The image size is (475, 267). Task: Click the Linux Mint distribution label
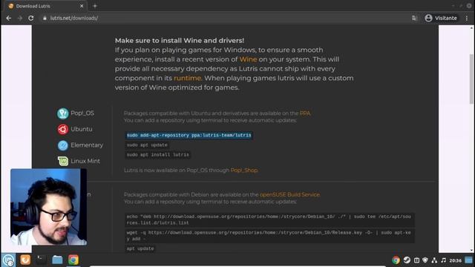(x=85, y=161)
